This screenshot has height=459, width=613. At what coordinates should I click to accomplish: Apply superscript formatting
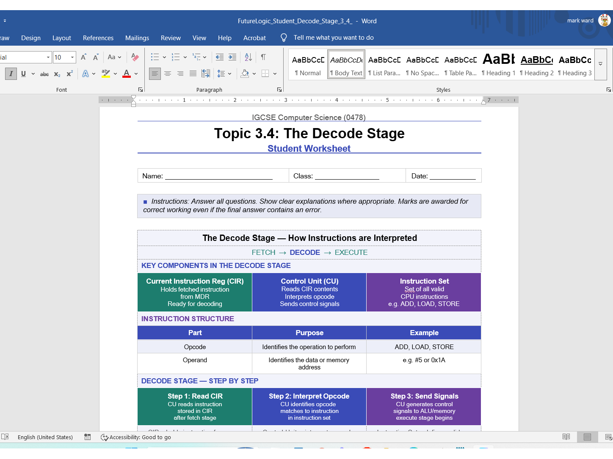70,74
